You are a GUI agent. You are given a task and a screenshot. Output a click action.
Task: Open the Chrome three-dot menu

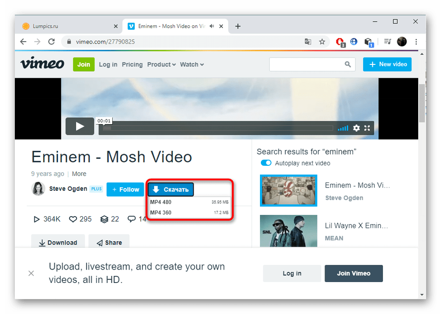416,42
